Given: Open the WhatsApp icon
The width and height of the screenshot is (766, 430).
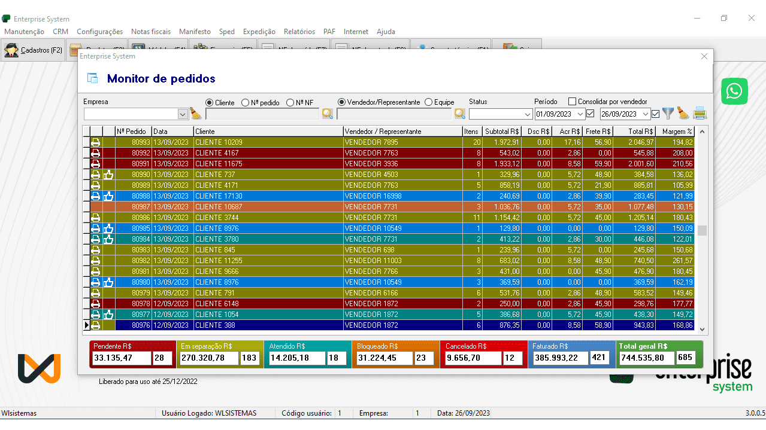Looking at the screenshot, I should (734, 92).
